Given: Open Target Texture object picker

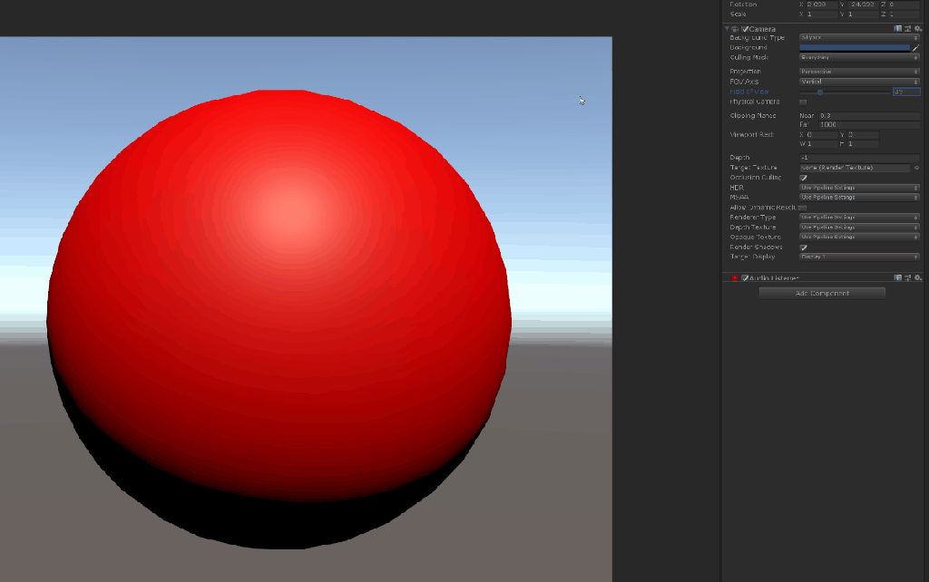Looking at the screenshot, I should 916,168.
